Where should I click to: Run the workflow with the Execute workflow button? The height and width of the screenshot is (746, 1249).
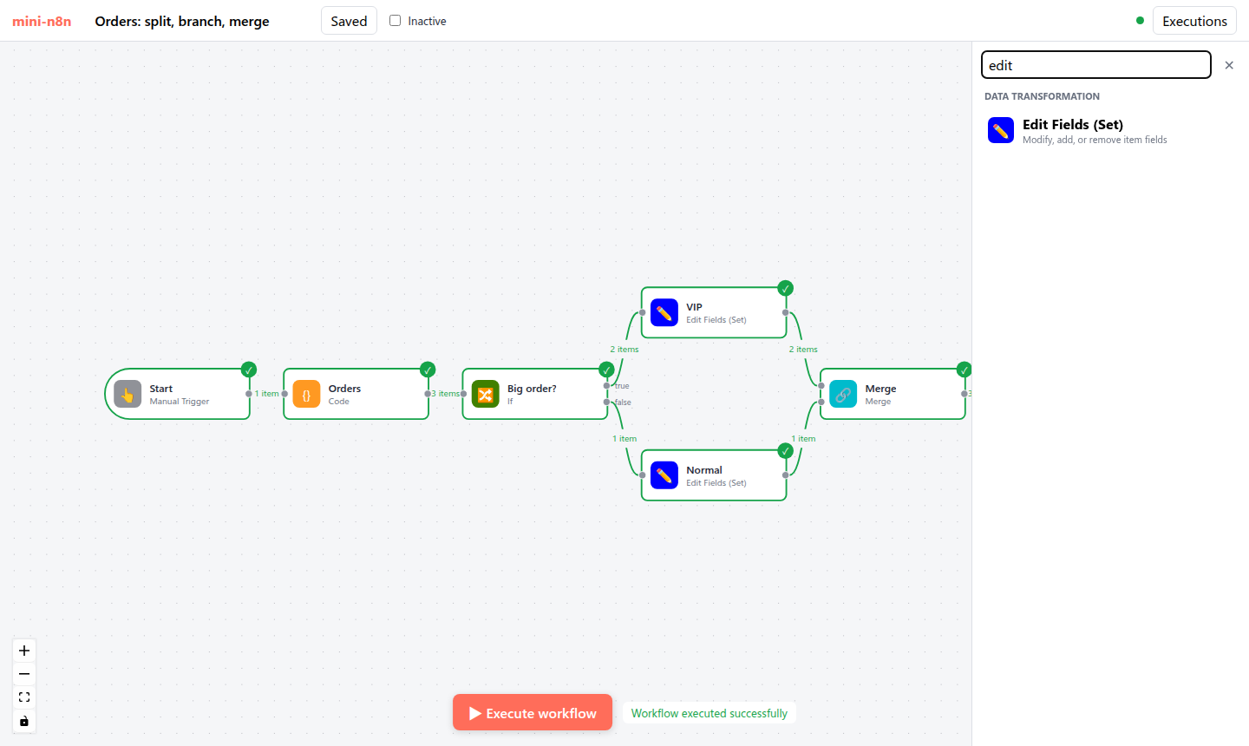pyautogui.click(x=533, y=713)
